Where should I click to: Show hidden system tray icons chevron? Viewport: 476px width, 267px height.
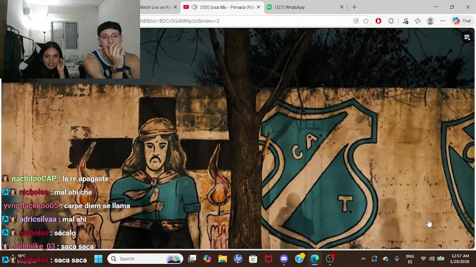(x=363, y=259)
